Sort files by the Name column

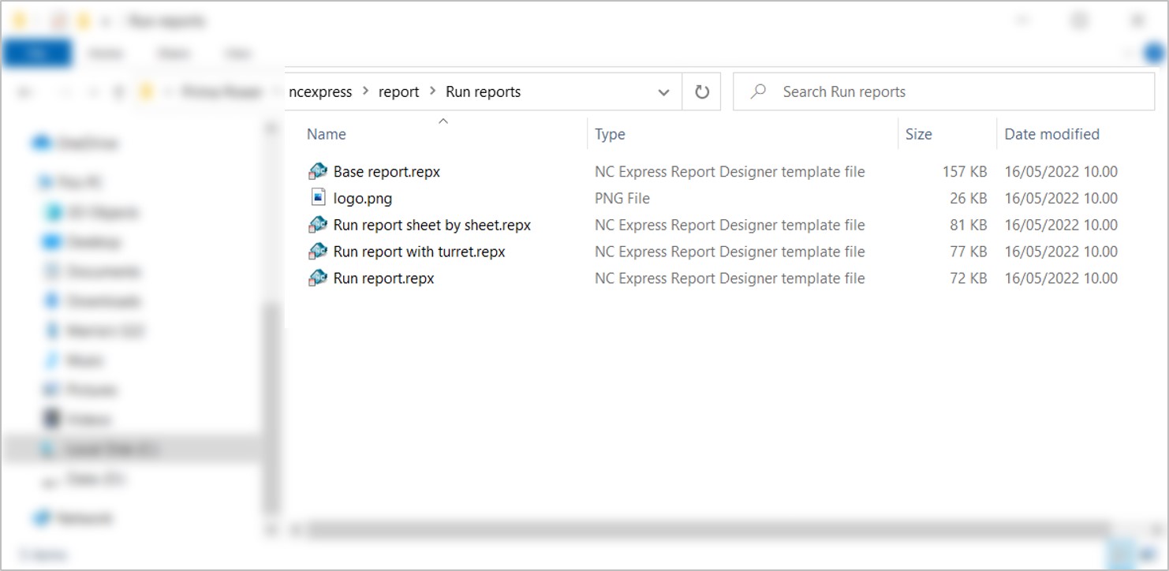[327, 134]
